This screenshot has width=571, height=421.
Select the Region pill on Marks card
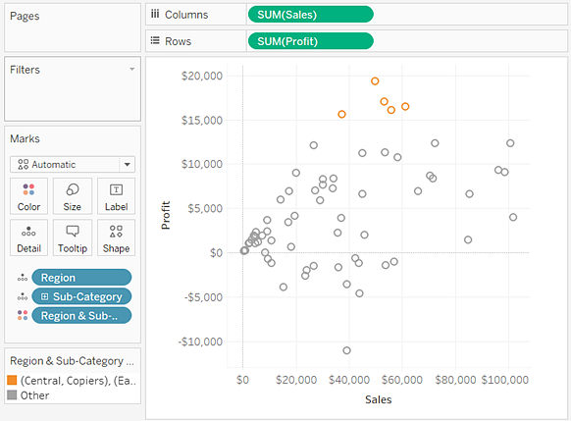click(x=81, y=278)
